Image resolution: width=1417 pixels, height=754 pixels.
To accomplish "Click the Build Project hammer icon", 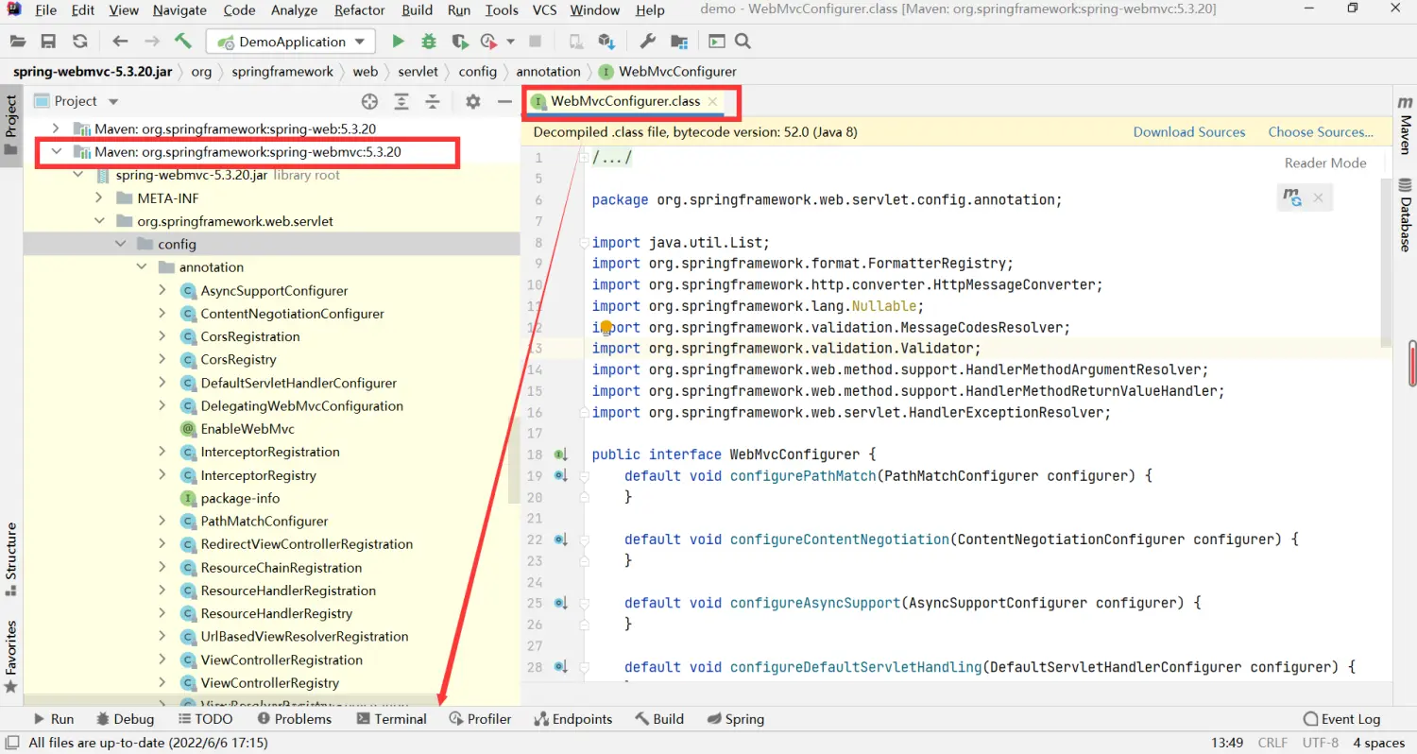I will coord(182,42).
